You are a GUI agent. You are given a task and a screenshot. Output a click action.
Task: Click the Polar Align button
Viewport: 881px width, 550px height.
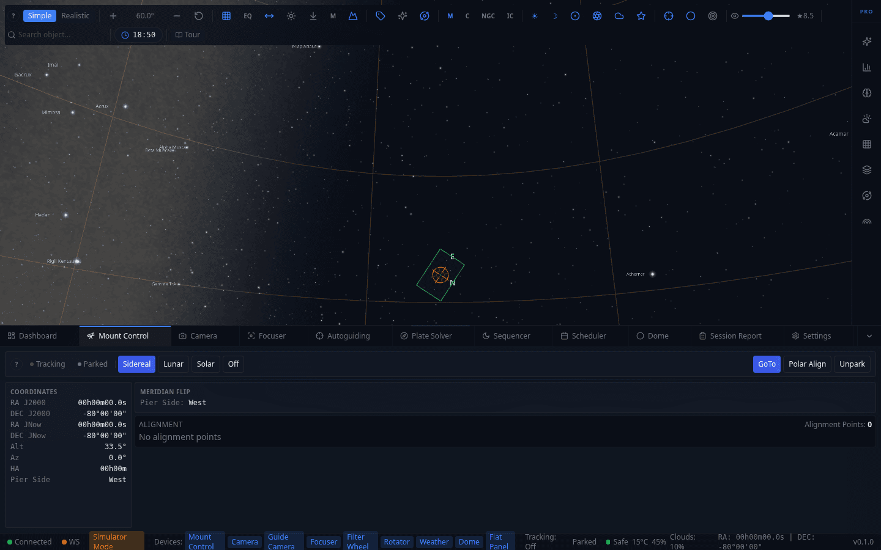point(807,364)
